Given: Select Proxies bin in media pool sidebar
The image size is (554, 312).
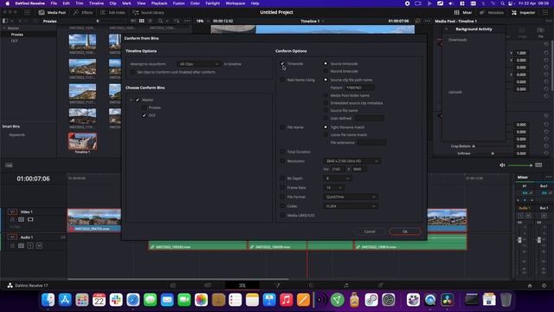Looking at the screenshot, I should click(x=16, y=35).
